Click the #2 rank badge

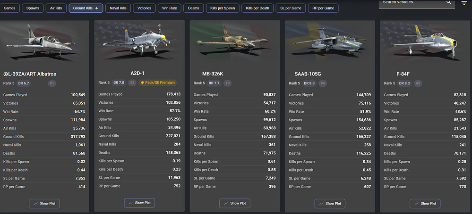click(x=132, y=82)
